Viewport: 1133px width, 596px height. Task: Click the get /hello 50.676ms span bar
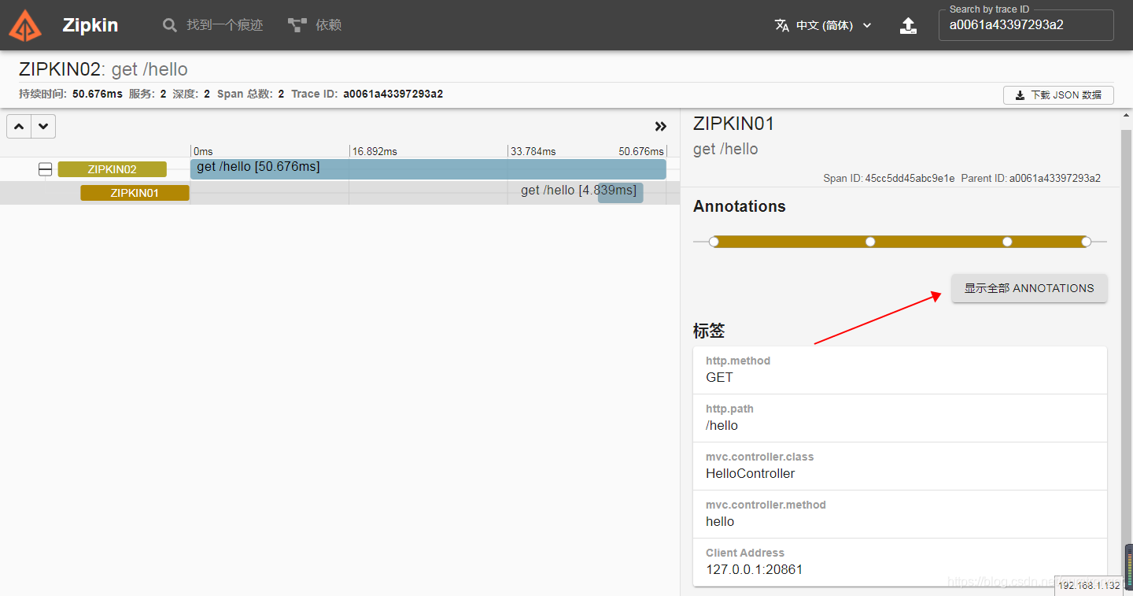[x=428, y=168]
